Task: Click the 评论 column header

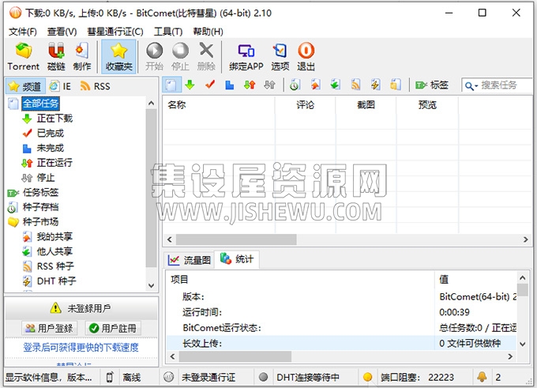Action: coord(305,105)
